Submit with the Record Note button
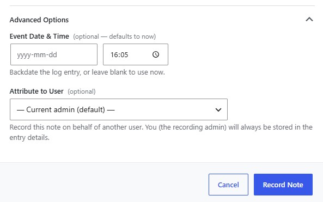The image size is (323, 202). [283, 185]
